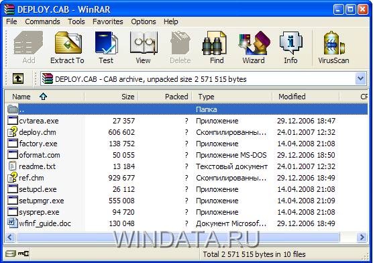This screenshot has height=263, width=373.
Task: Click the deploy.chm help file icon
Action: (12, 132)
